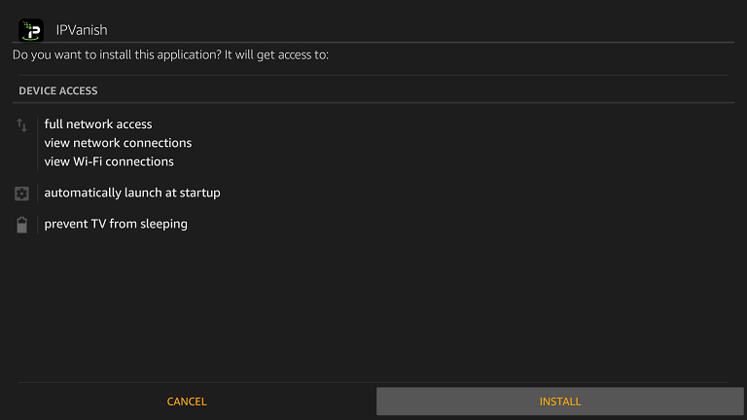Select the "view network connections" permission

pos(118,143)
